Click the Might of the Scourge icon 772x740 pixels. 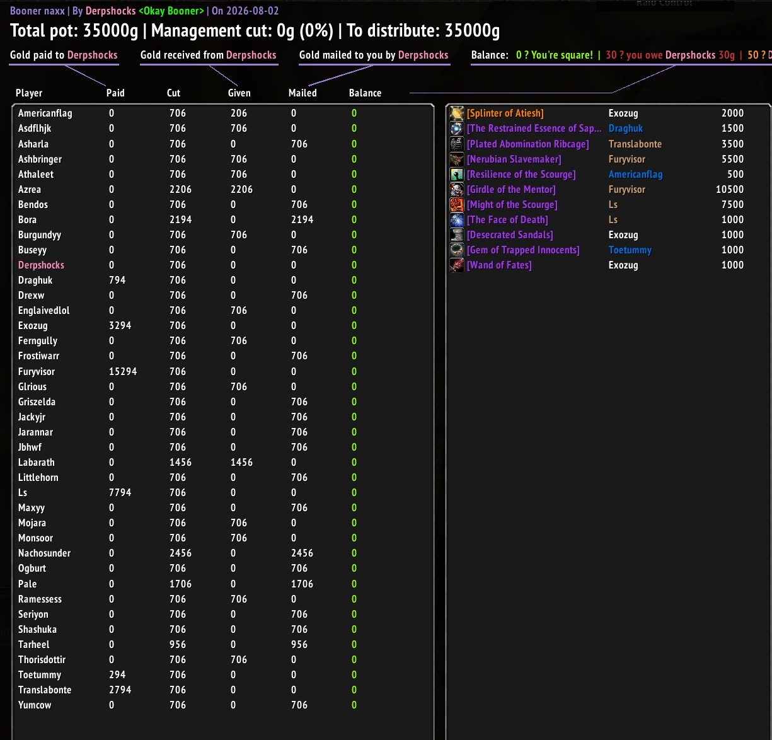tap(457, 204)
